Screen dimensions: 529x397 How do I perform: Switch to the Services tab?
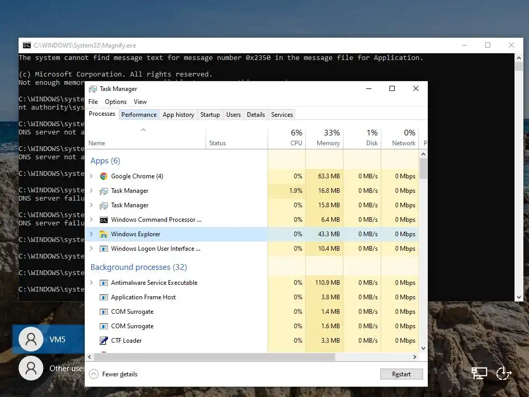282,115
